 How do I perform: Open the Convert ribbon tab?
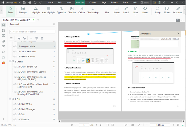93,2
